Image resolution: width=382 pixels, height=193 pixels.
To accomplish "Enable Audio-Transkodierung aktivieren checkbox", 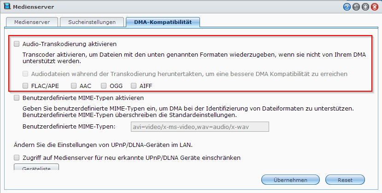I will pos(17,44).
